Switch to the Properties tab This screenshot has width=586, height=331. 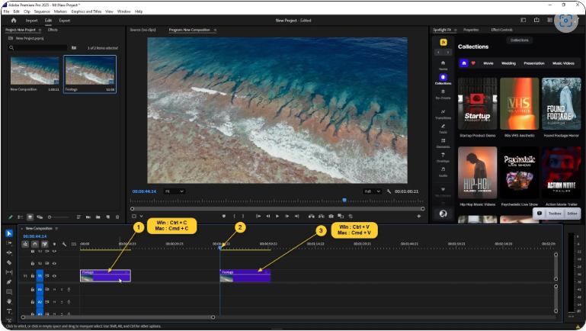pyautogui.click(x=471, y=30)
